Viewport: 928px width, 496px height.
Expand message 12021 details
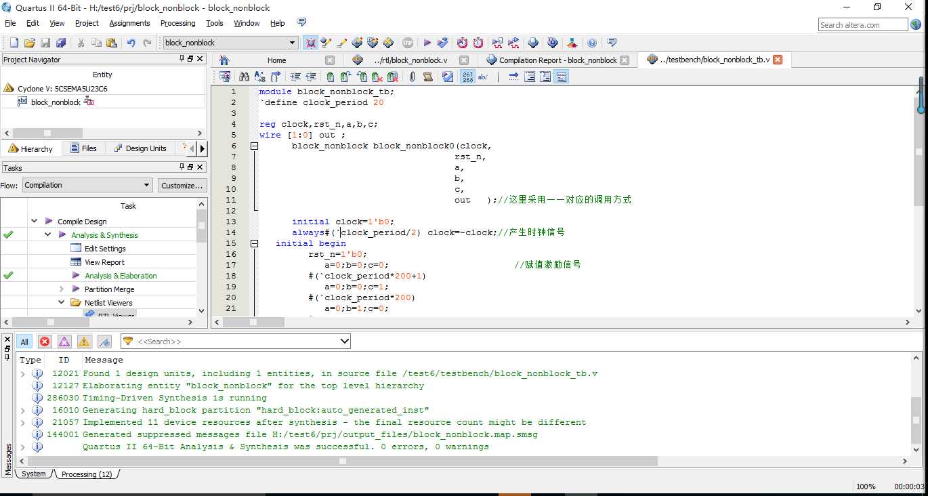pyautogui.click(x=23, y=374)
